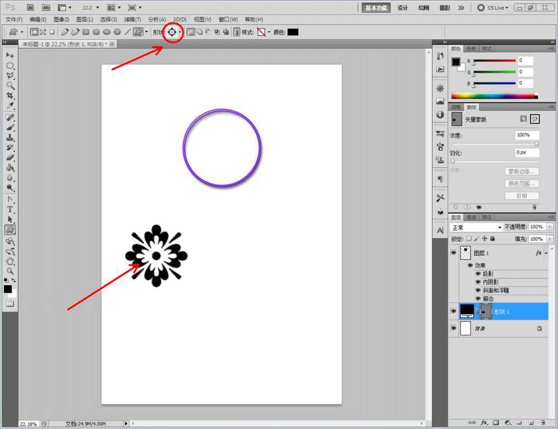Select the Horizontal Type tool
Viewport: 558px width, 429px height.
(10, 209)
